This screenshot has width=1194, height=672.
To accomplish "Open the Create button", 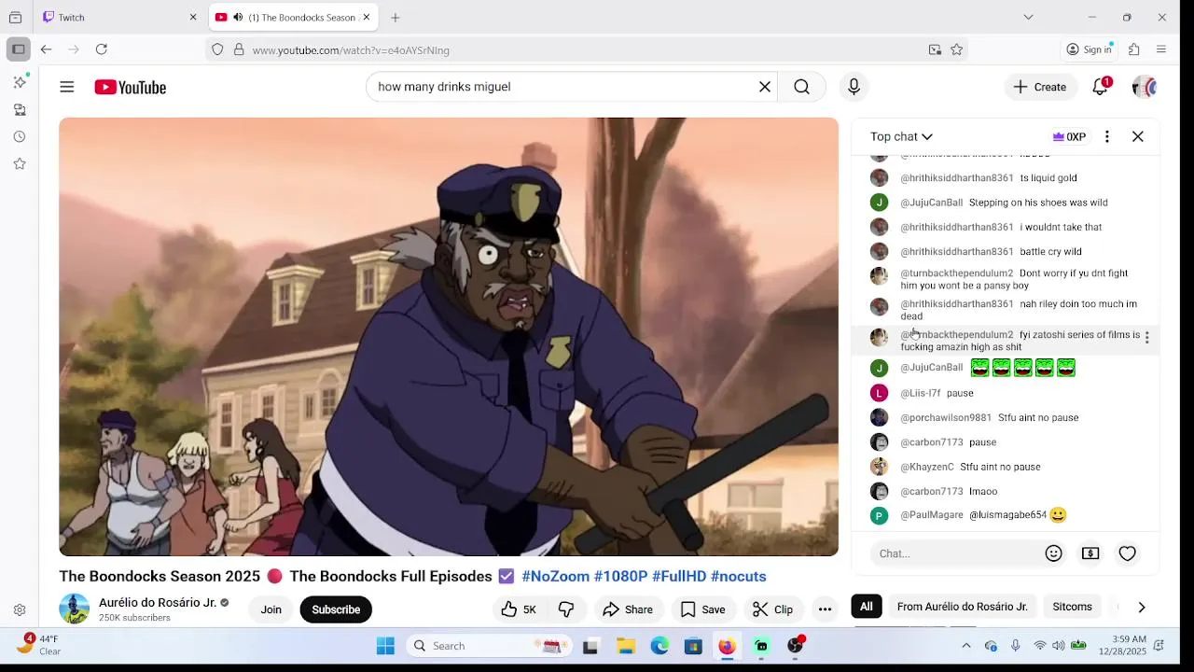I will (x=1040, y=87).
